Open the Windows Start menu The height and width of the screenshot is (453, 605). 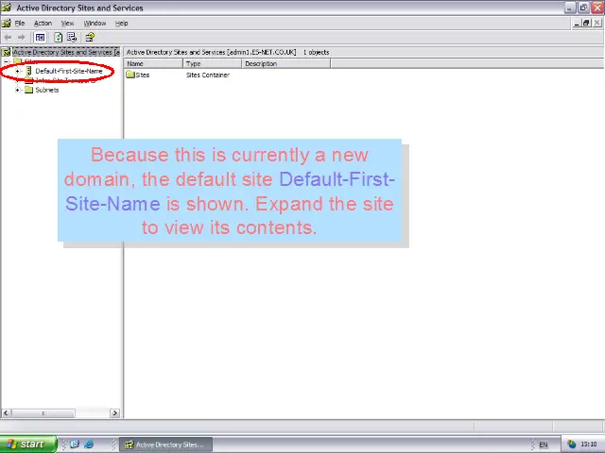pyautogui.click(x=28, y=445)
